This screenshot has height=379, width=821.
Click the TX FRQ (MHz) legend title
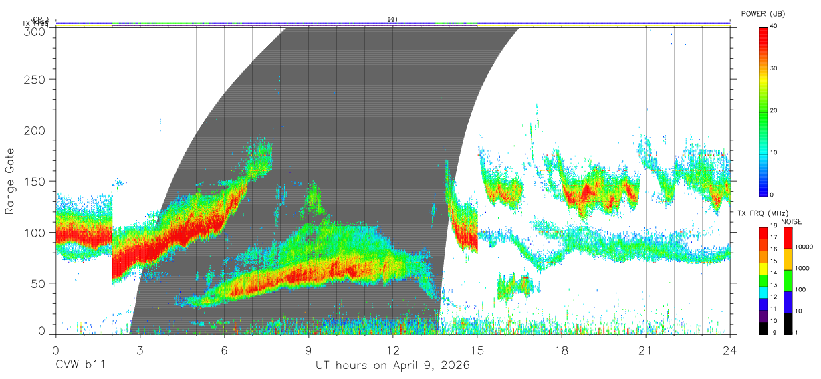[x=762, y=213]
